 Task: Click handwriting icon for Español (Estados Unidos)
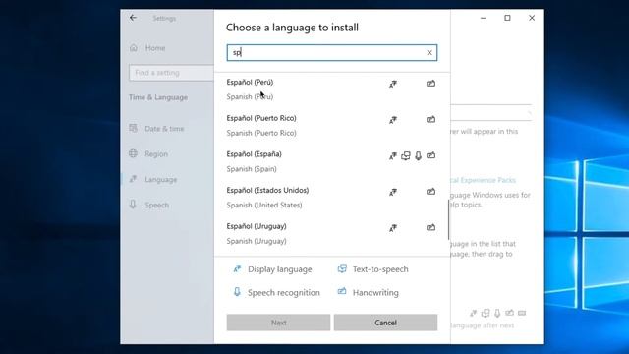(x=430, y=192)
